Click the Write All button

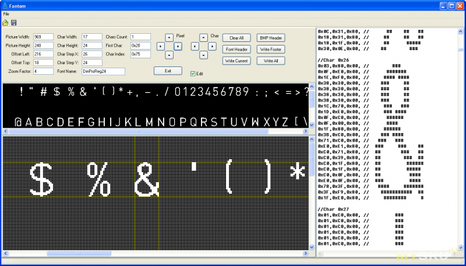(271, 61)
